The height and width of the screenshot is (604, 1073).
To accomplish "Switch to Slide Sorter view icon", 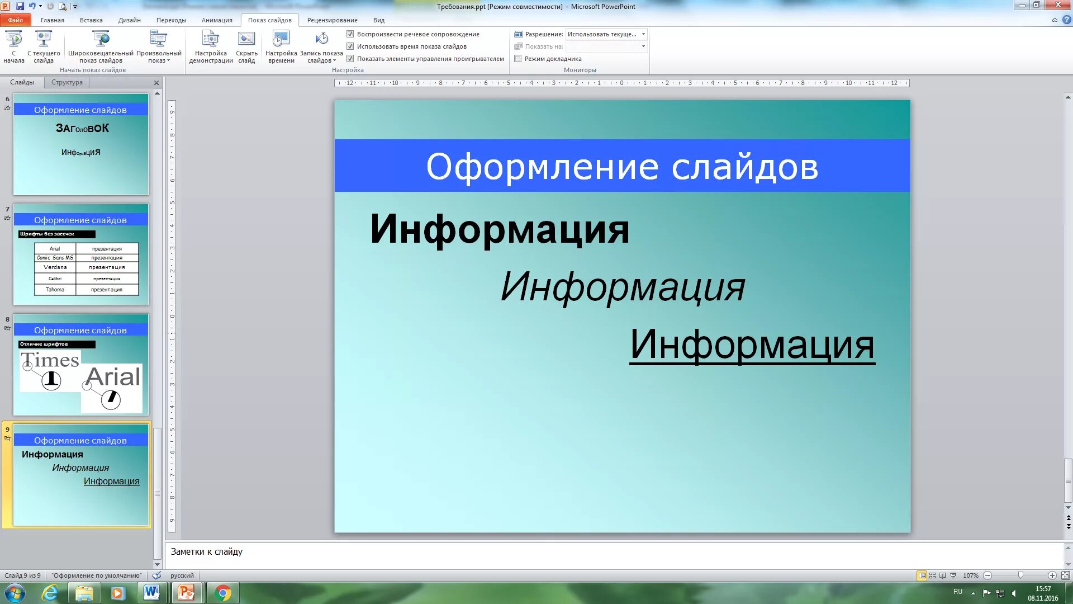I will click(932, 575).
